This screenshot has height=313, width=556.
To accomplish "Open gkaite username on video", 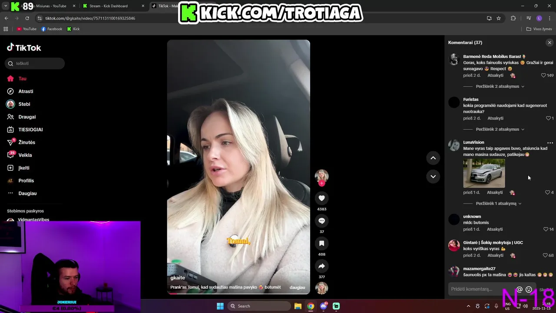I will coord(178,278).
